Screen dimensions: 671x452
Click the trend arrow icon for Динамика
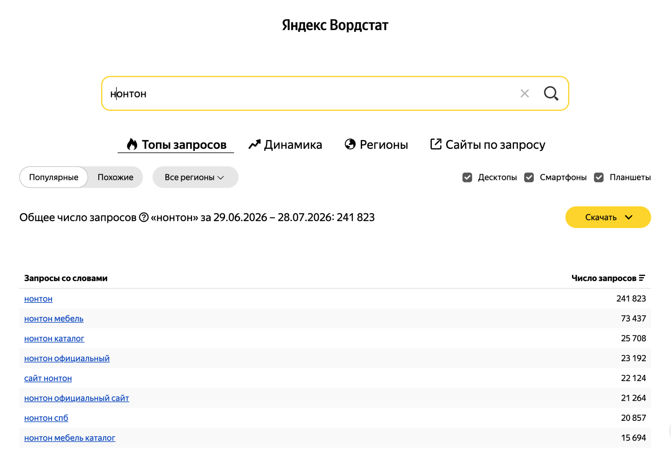(254, 144)
